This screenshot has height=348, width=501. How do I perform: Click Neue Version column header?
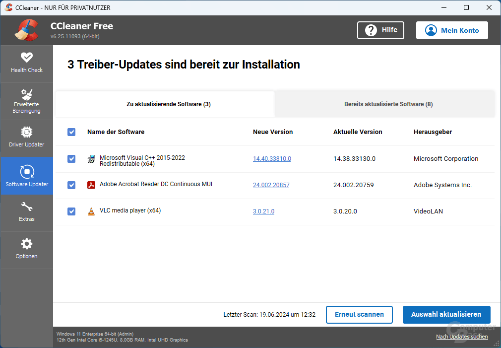point(273,132)
